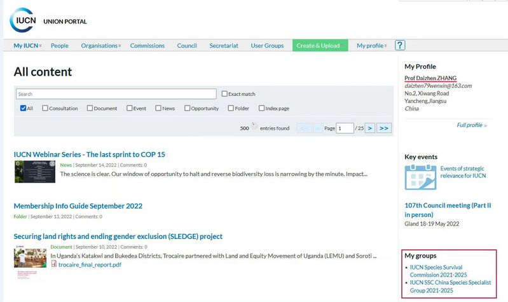Tick the Opportunity filter checkbox
The height and width of the screenshot is (302, 508).
[188, 108]
